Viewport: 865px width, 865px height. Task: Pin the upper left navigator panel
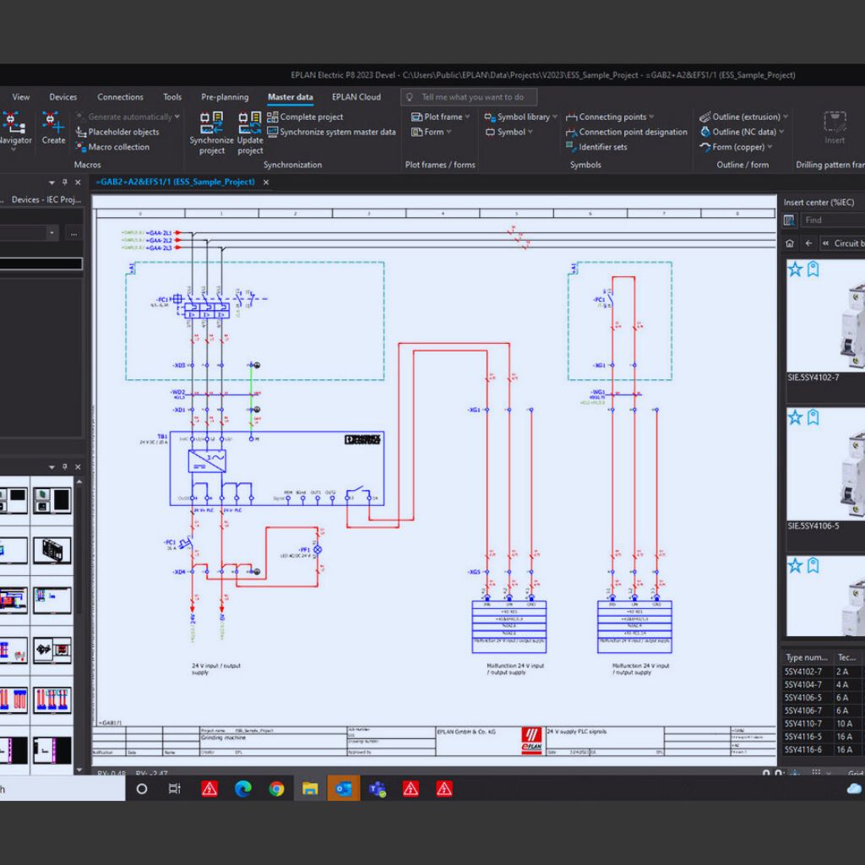64,182
